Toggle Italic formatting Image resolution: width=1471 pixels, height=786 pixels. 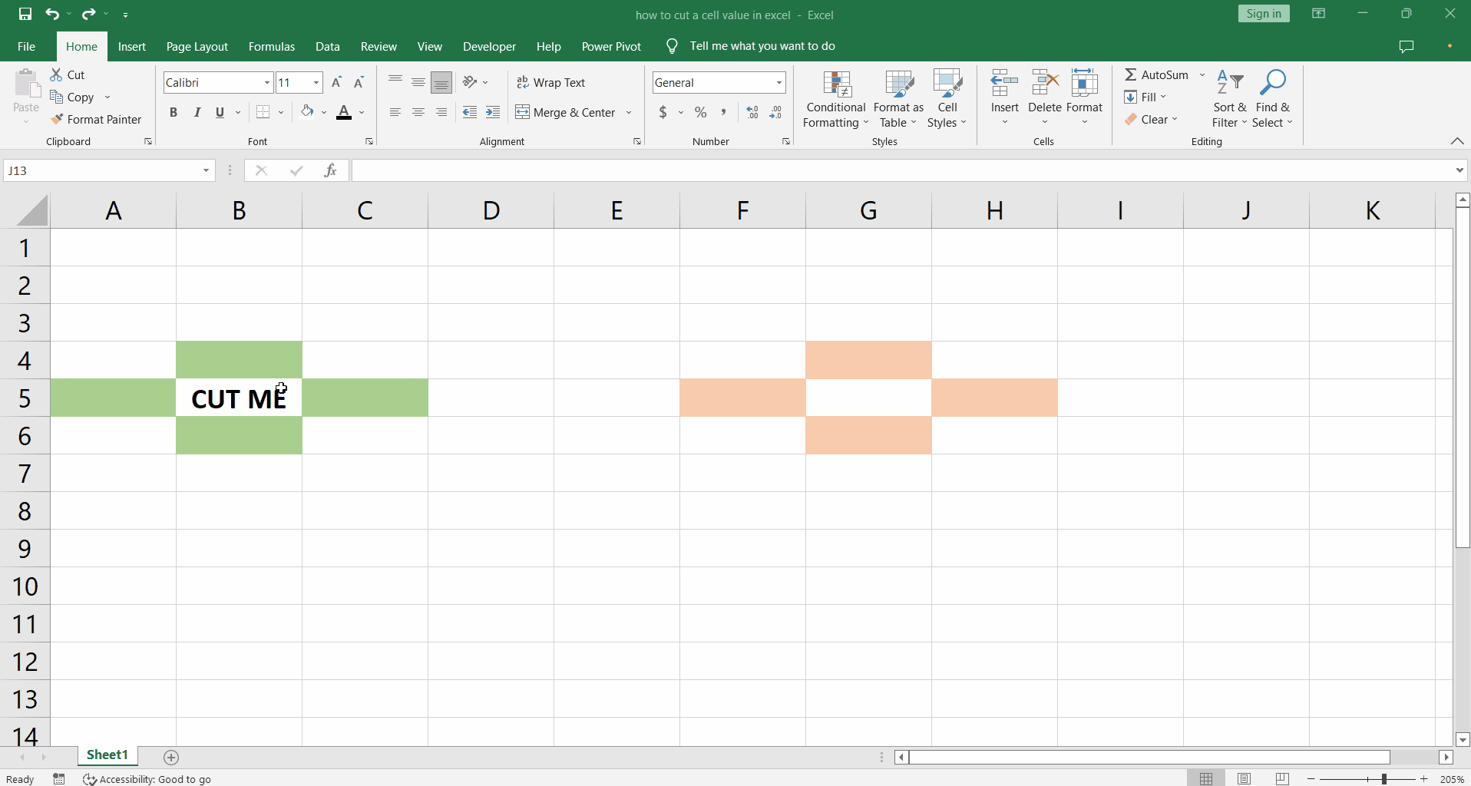[197, 112]
